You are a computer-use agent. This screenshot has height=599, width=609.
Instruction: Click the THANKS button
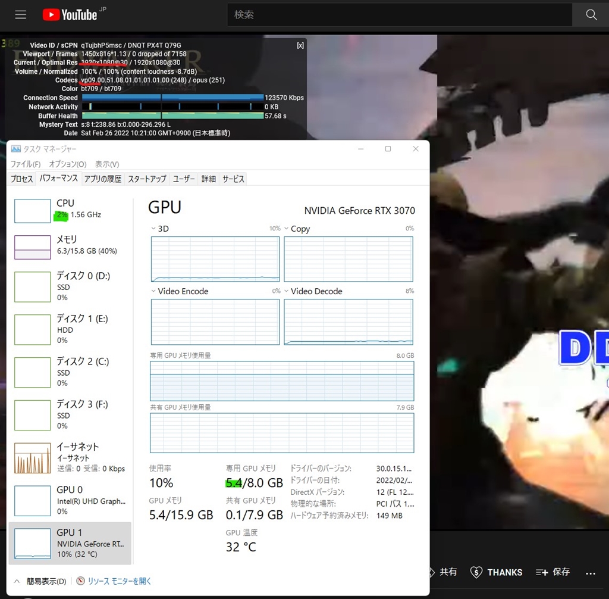click(x=497, y=572)
